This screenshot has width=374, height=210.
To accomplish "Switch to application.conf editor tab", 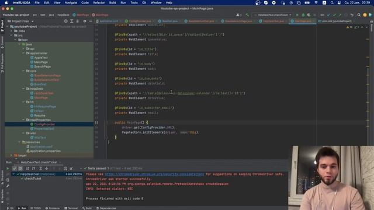I will coord(109,21).
